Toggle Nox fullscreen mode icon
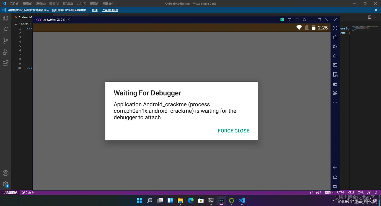This screenshot has height=206, width=381. point(335,28)
